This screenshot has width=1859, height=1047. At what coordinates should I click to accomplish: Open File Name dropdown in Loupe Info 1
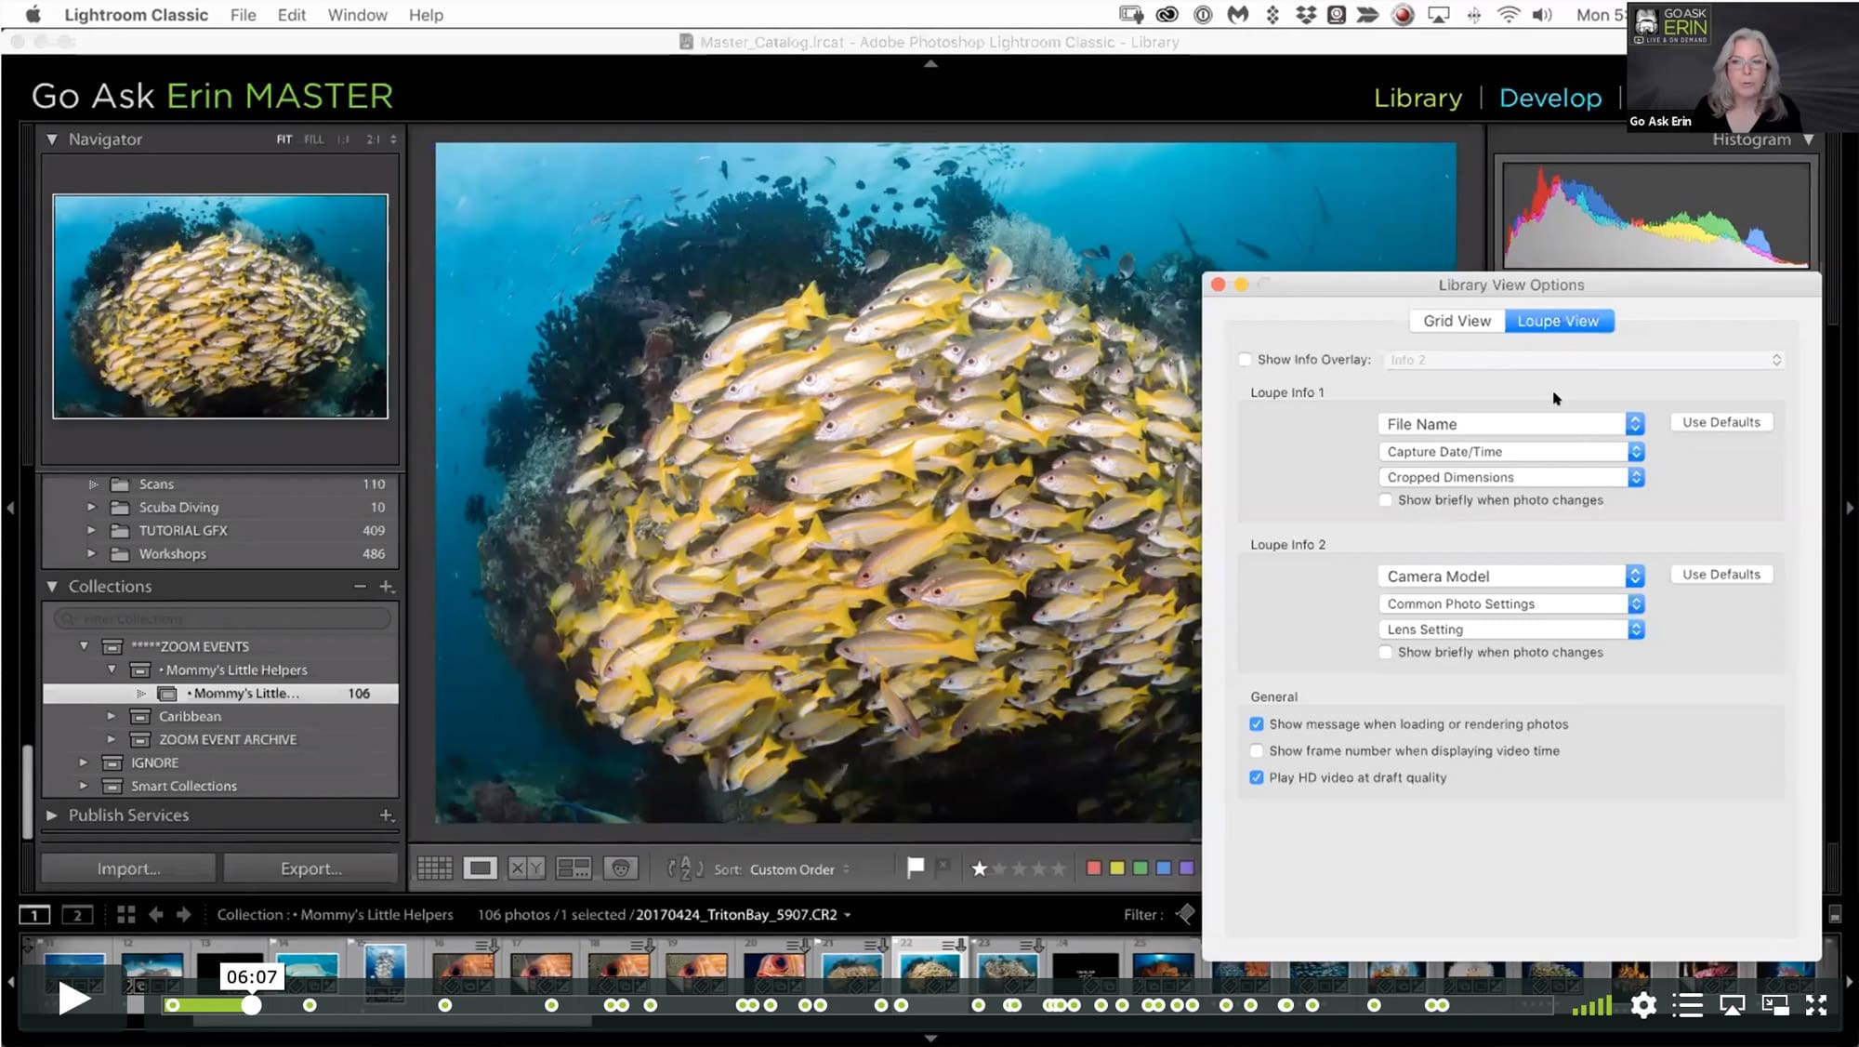pyautogui.click(x=1510, y=424)
